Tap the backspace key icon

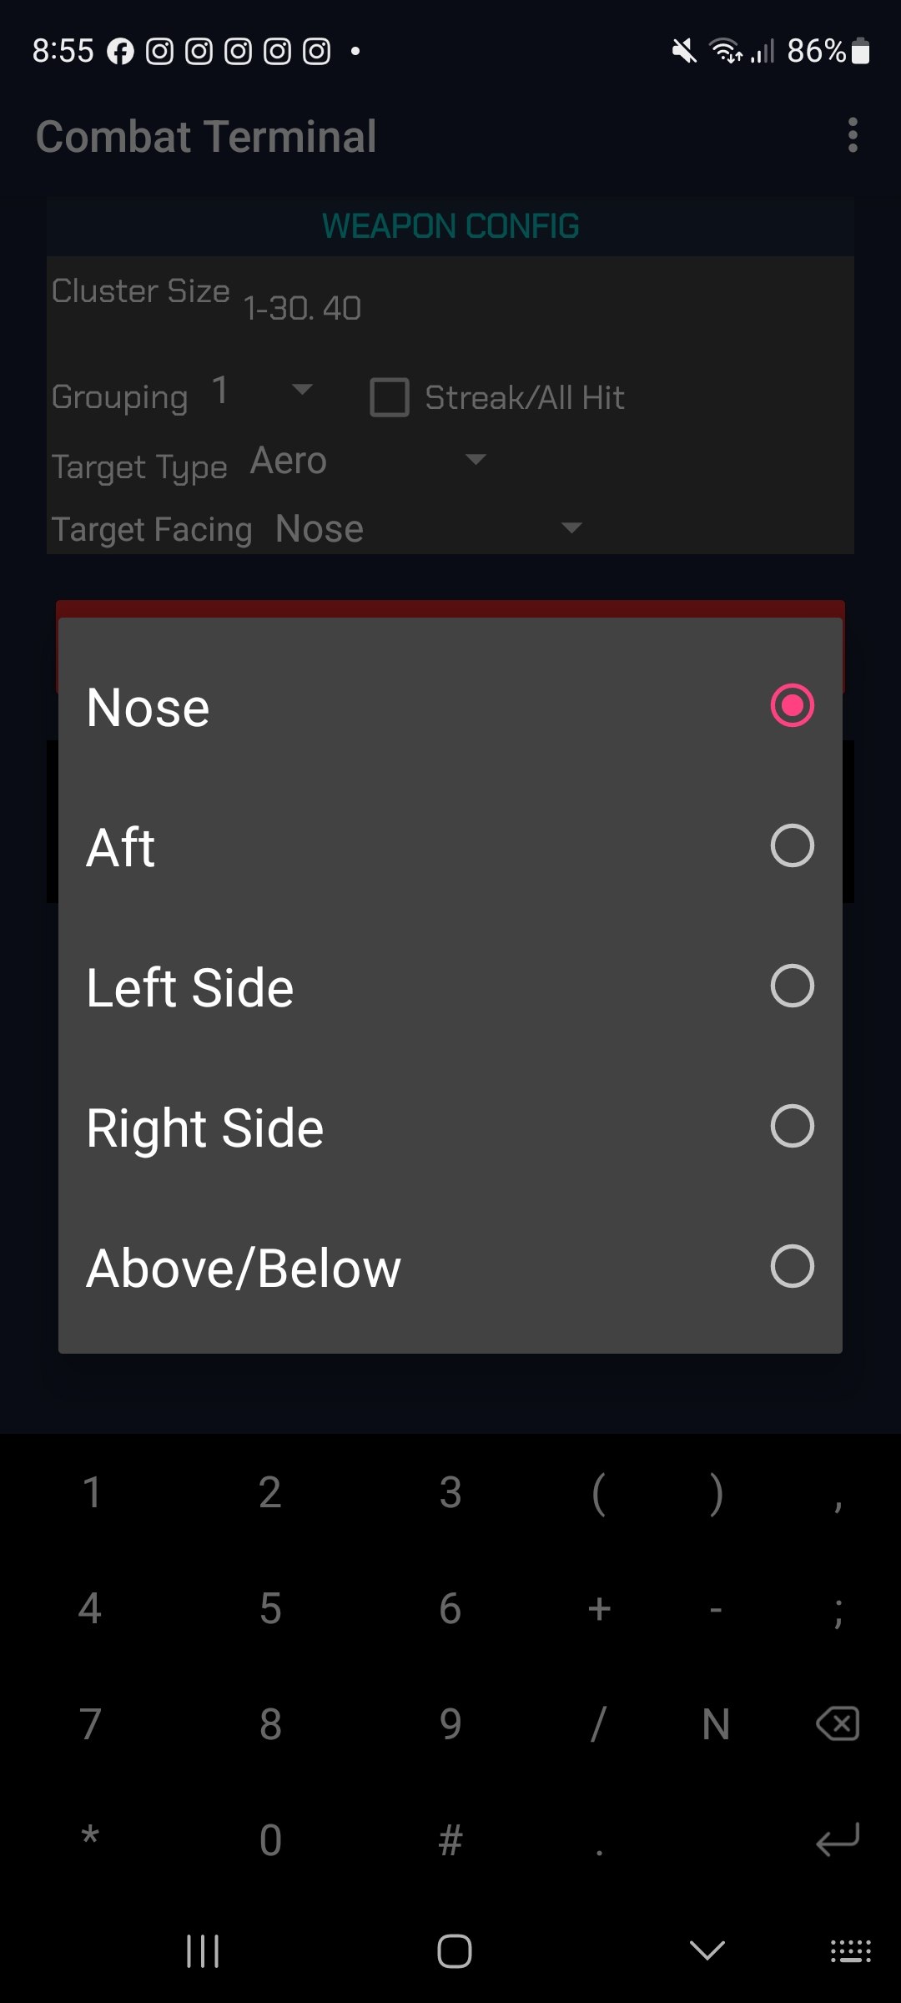(838, 1723)
